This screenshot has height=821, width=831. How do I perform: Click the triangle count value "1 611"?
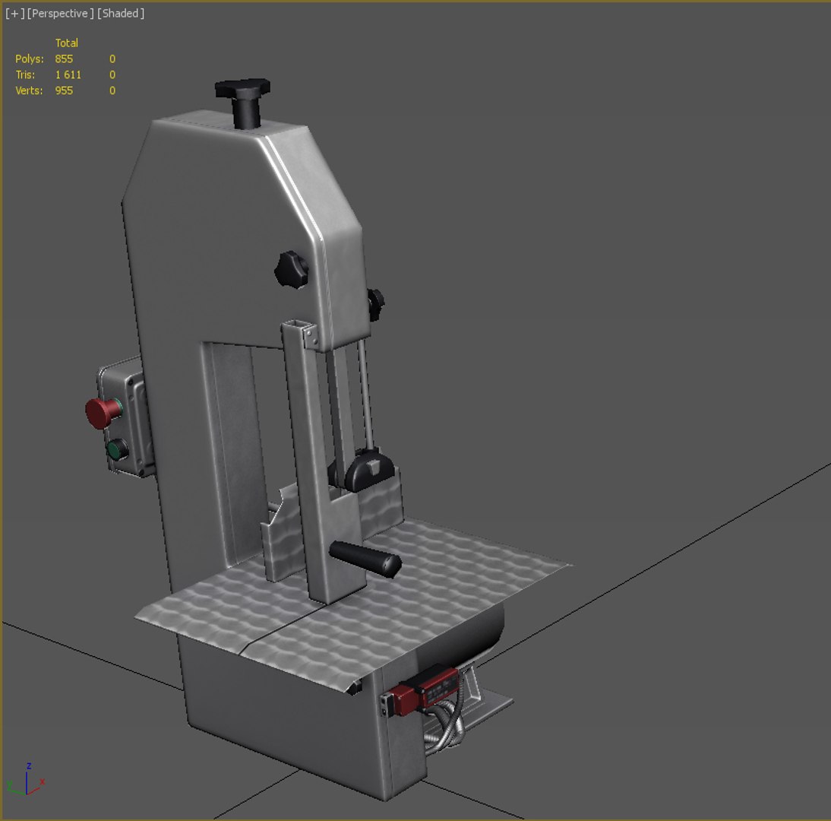point(68,74)
